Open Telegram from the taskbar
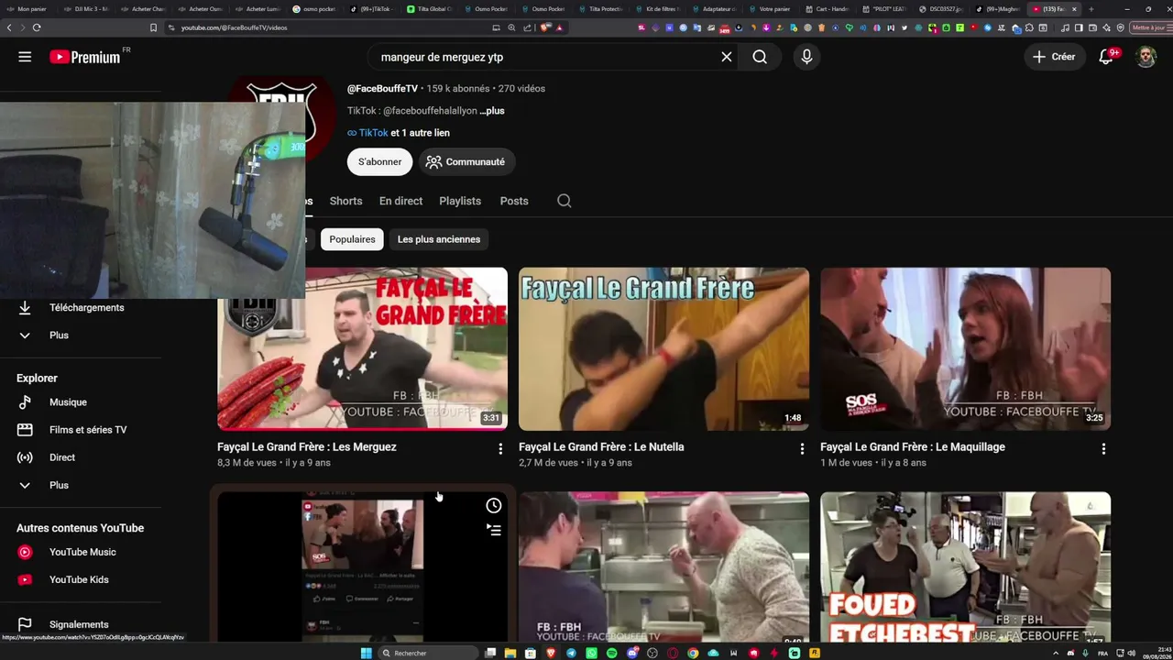 tap(572, 653)
